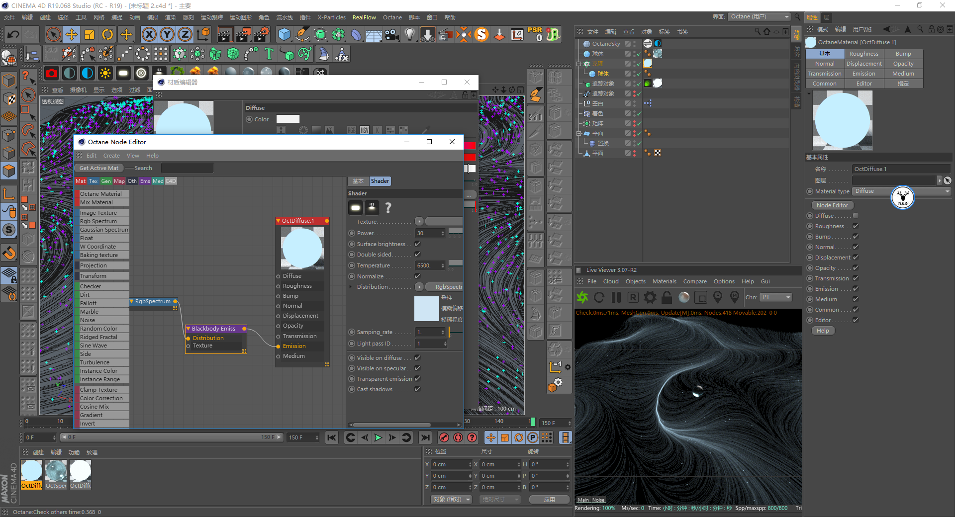Toggle Double sided checkbox
Screen dimensions: 955x517
point(418,255)
